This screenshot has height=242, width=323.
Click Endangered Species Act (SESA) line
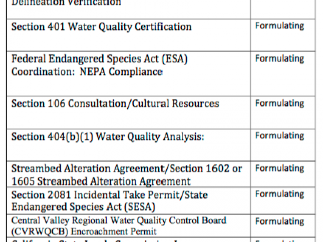coord(83,207)
